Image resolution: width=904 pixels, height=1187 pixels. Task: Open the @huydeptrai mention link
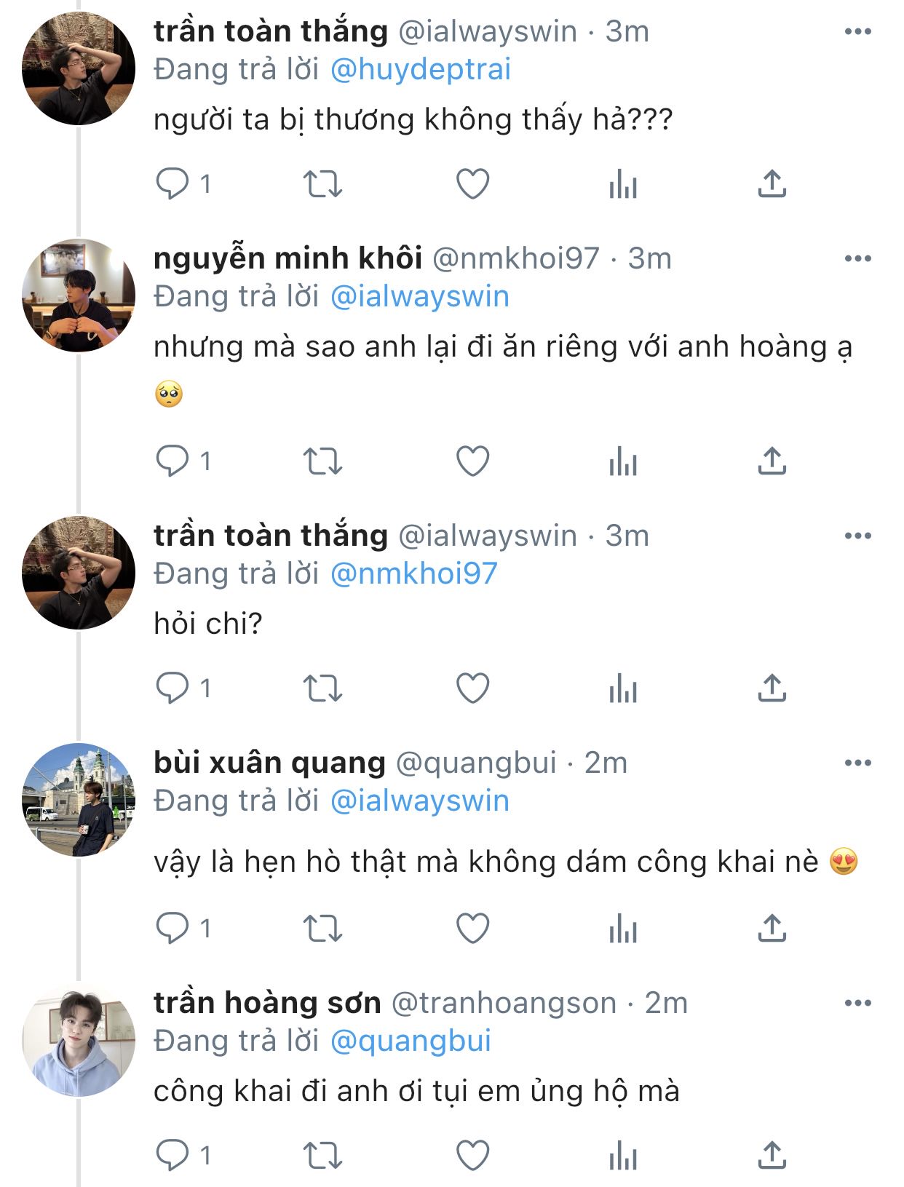click(x=420, y=70)
